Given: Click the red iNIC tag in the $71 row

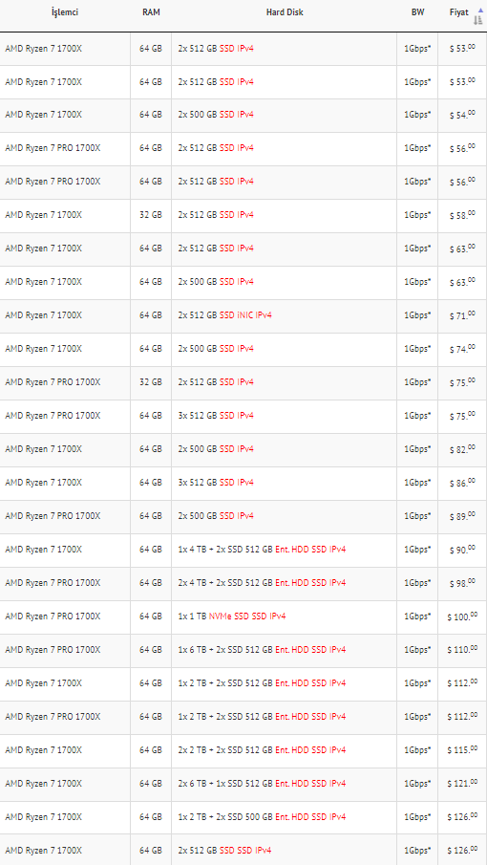Looking at the screenshot, I should point(245,315).
